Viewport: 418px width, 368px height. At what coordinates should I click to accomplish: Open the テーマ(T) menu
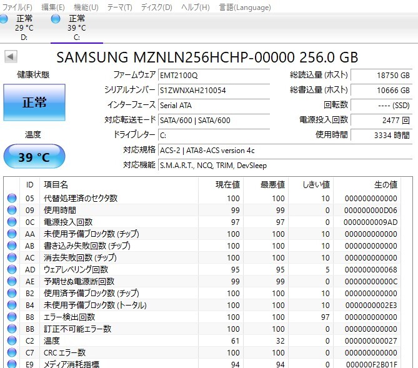click(119, 7)
